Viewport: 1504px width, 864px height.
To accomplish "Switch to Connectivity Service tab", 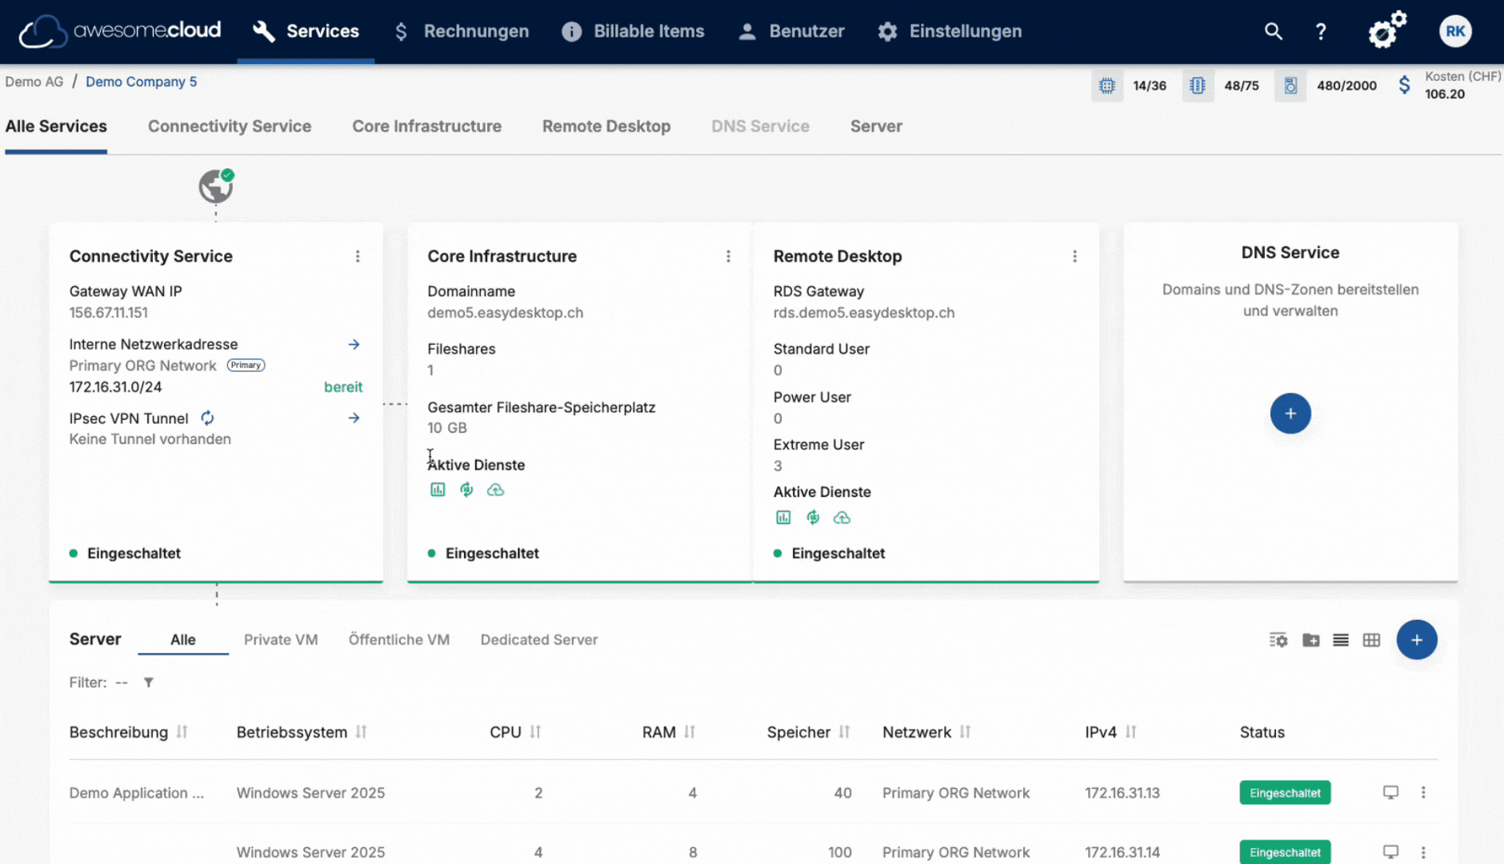I will [x=230, y=126].
